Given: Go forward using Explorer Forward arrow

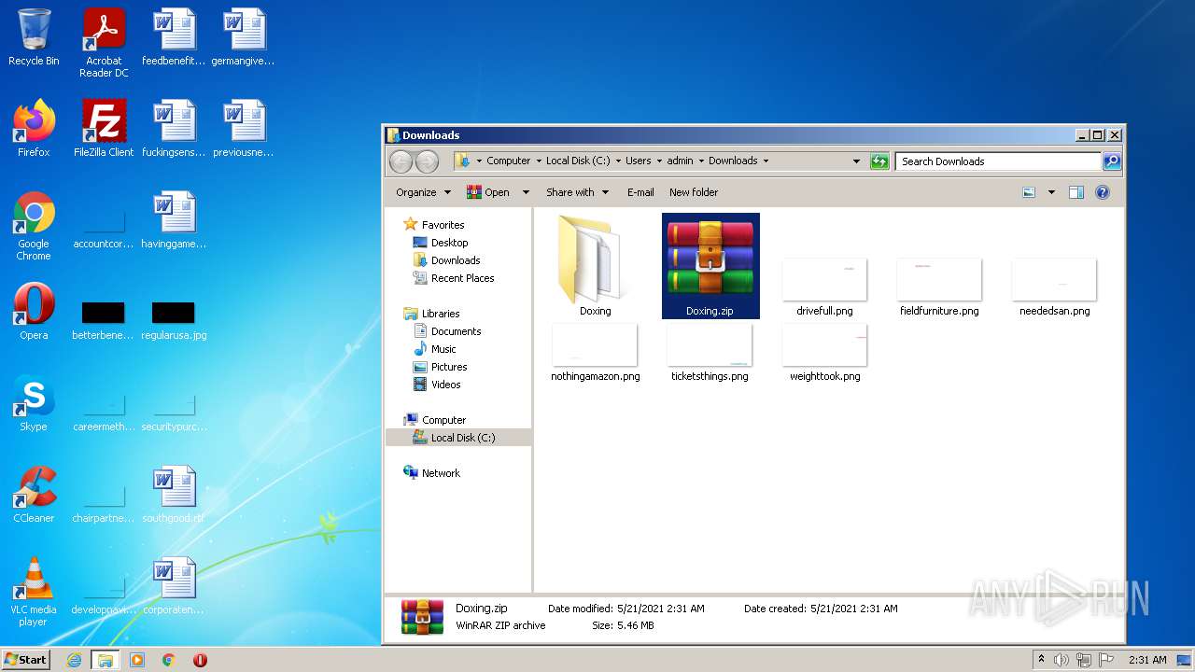Looking at the screenshot, I should pos(427,161).
